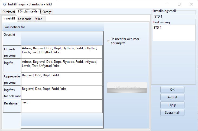Select the Ingiftas far och mor notes field
The height and width of the screenshot is (131, 198).
[62, 93]
